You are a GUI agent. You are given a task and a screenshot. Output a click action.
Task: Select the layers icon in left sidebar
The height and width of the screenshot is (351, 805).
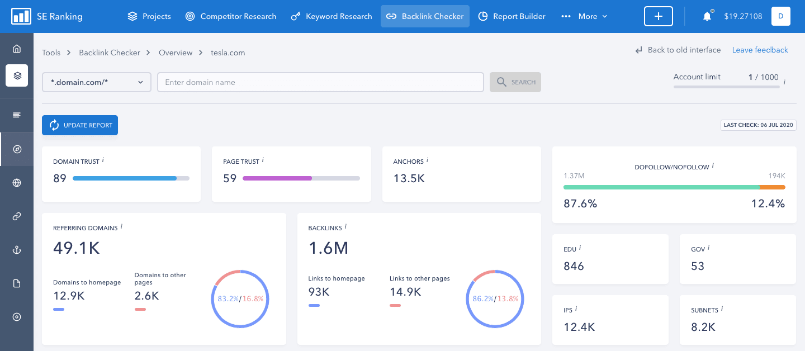[17, 75]
